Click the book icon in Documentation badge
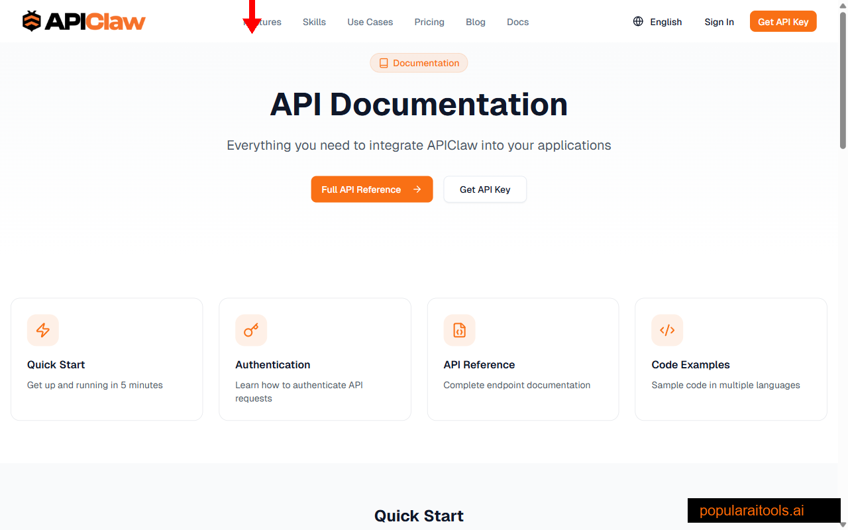Screen dimensions: 848x530 click(x=384, y=62)
